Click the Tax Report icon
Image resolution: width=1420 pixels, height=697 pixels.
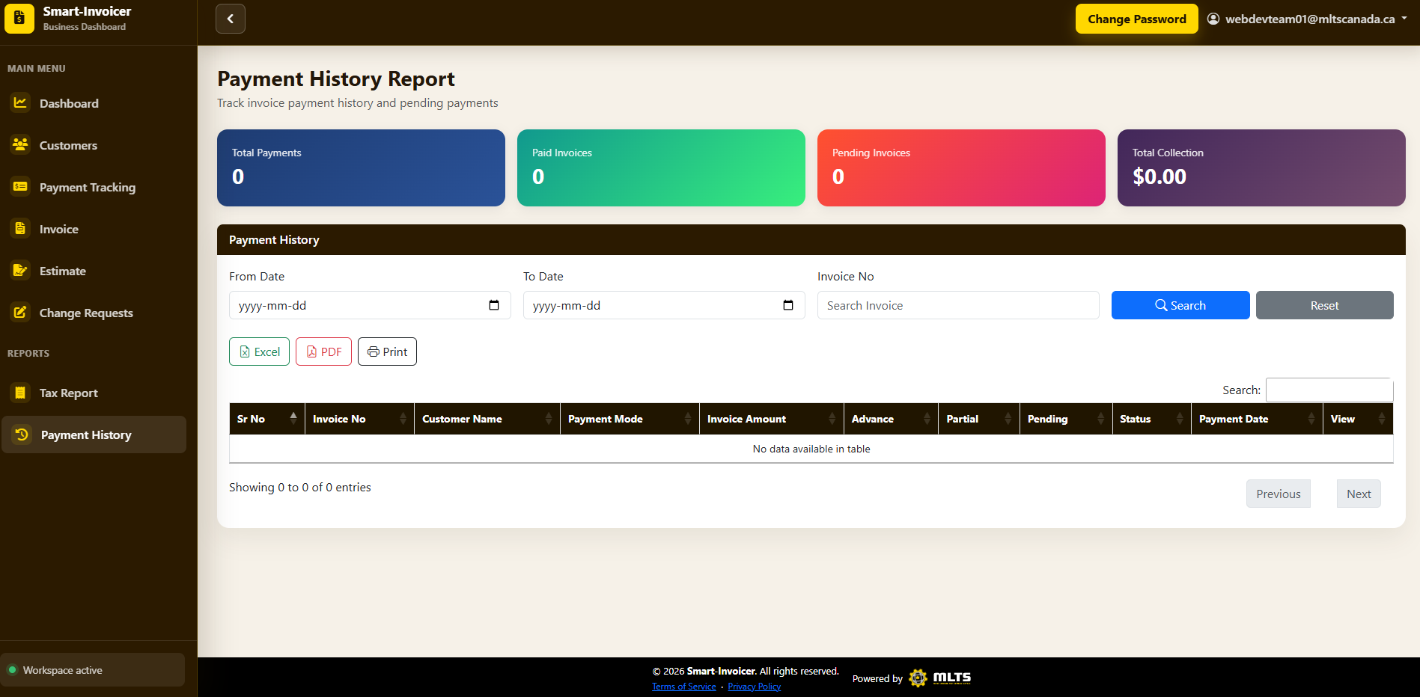(20, 392)
